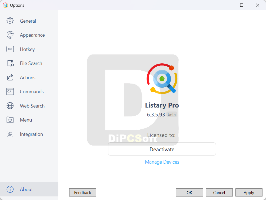
Task: Open the Web Search tab
Action: click(29, 106)
